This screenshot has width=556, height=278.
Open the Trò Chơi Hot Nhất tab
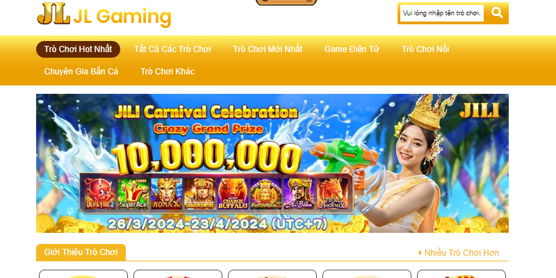click(78, 49)
